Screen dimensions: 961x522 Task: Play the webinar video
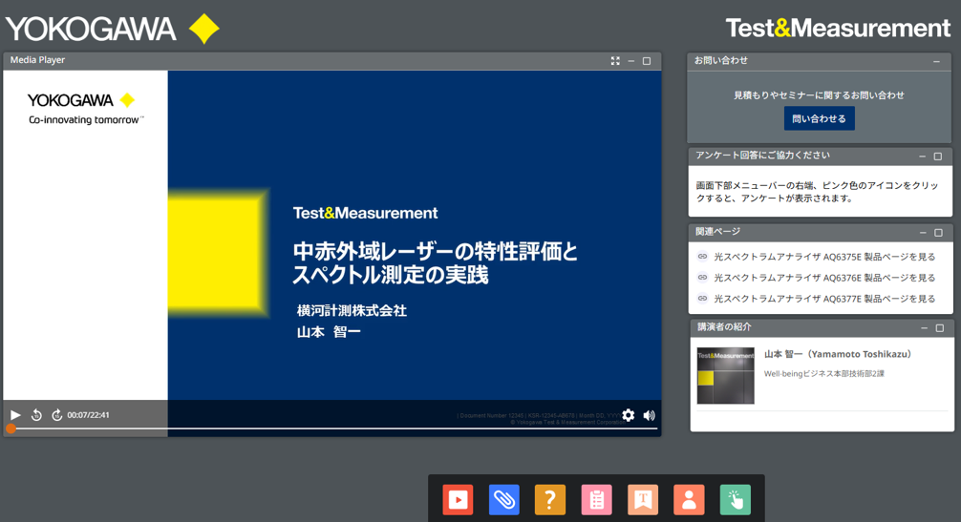click(16, 415)
